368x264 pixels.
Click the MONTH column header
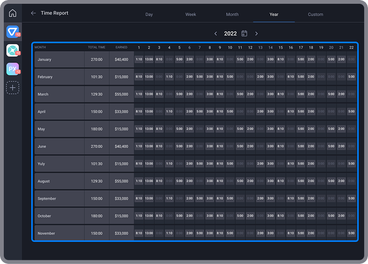pyautogui.click(x=40, y=47)
